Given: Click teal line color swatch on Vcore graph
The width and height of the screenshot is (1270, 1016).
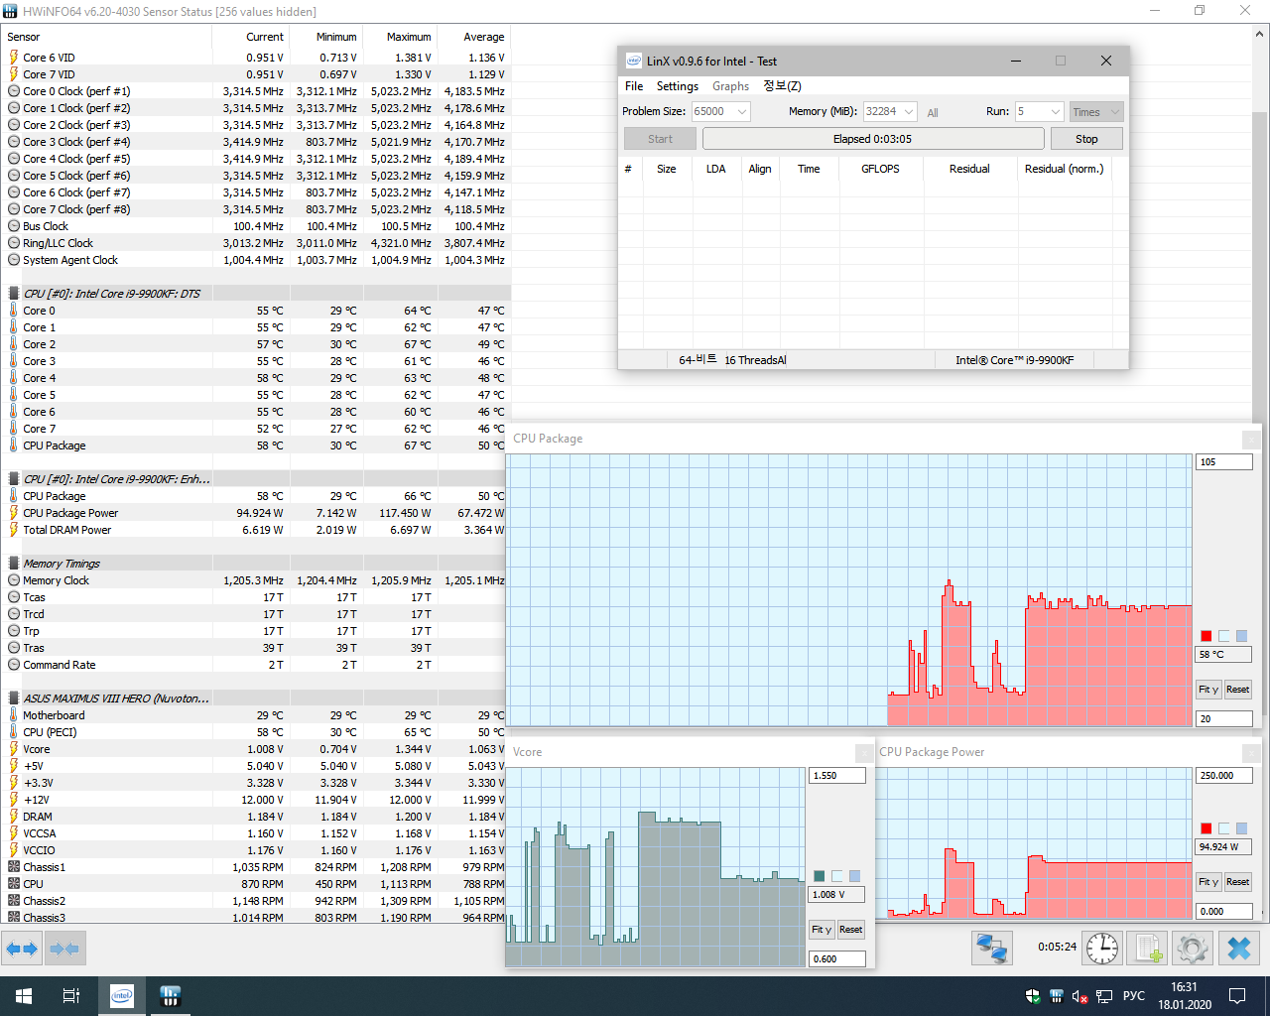Looking at the screenshot, I should (x=820, y=876).
